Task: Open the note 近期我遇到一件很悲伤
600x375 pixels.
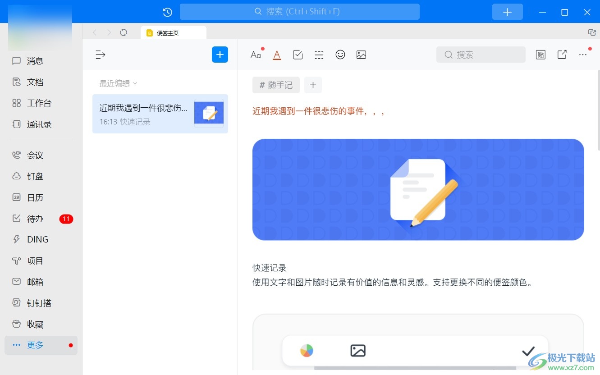Action: (x=160, y=114)
